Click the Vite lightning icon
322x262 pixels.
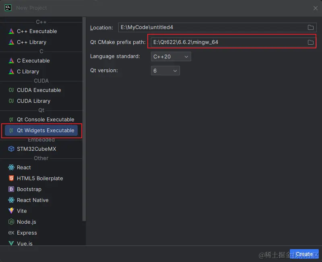tap(11, 211)
